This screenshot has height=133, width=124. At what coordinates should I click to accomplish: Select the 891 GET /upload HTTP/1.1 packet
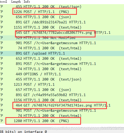62,54
